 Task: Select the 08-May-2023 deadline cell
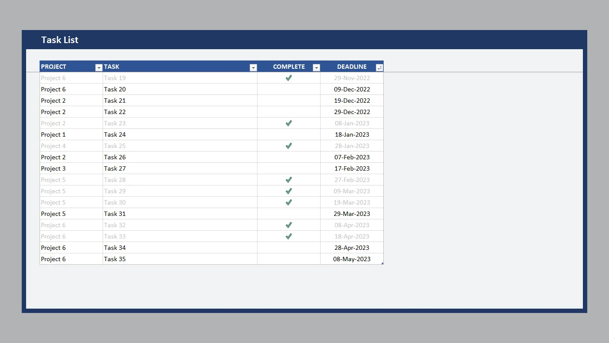[x=351, y=259]
